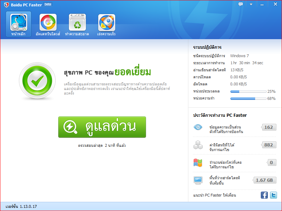Click the 1.67 GB freed space badge
This screenshot has width=282, height=211.
tap(264, 180)
